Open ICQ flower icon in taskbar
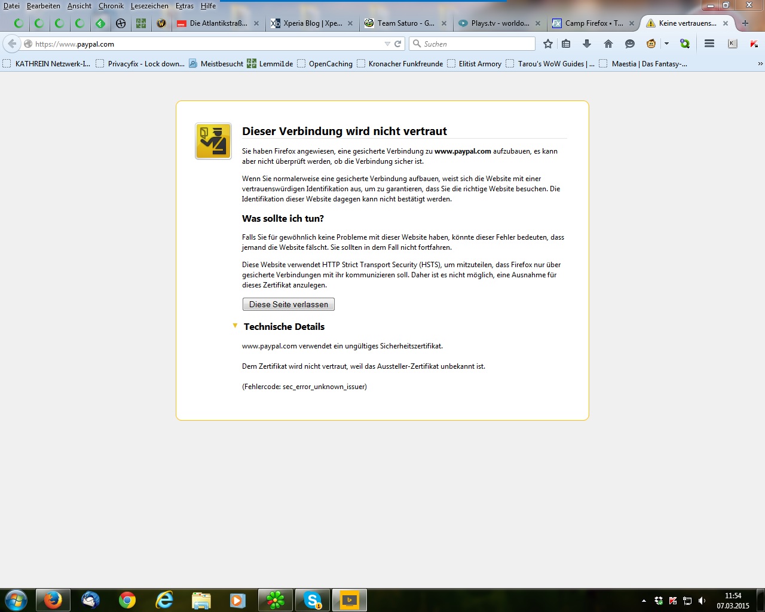 (x=276, y=600)
